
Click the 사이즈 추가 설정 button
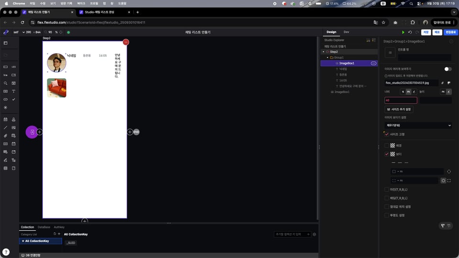point(398,109)
